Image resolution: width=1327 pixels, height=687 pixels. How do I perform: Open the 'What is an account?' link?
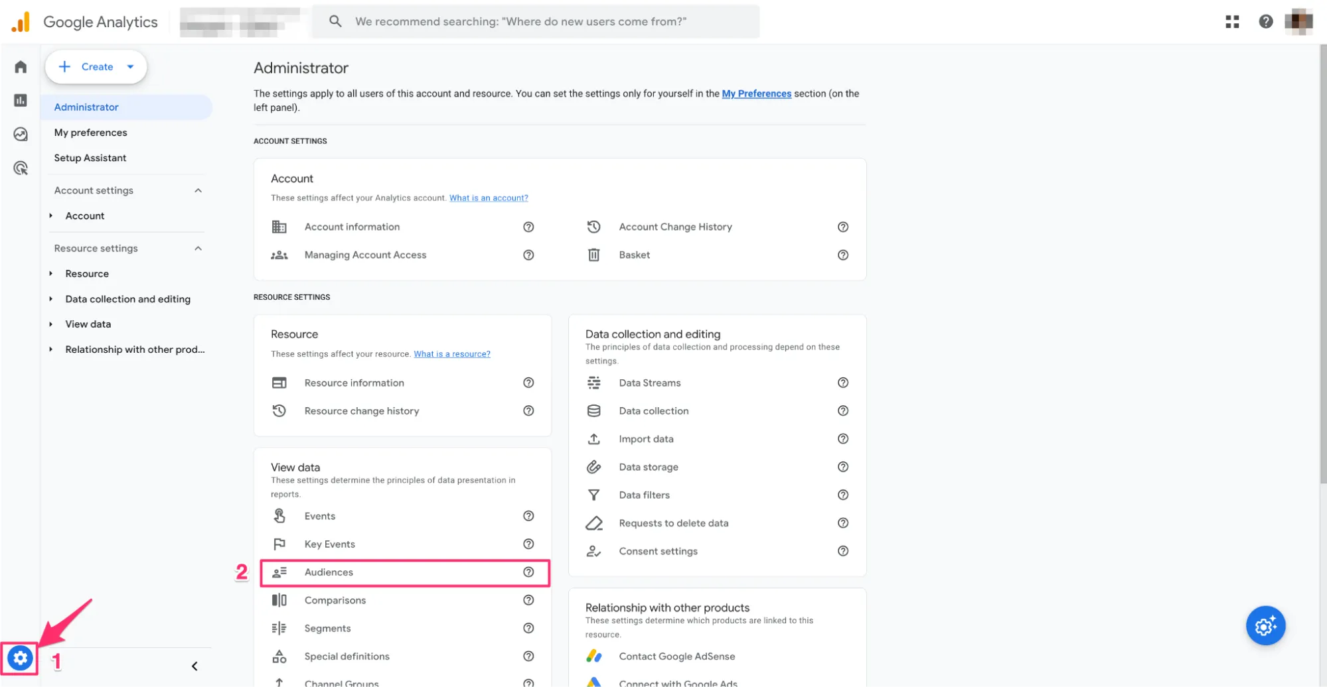(489, 198)
